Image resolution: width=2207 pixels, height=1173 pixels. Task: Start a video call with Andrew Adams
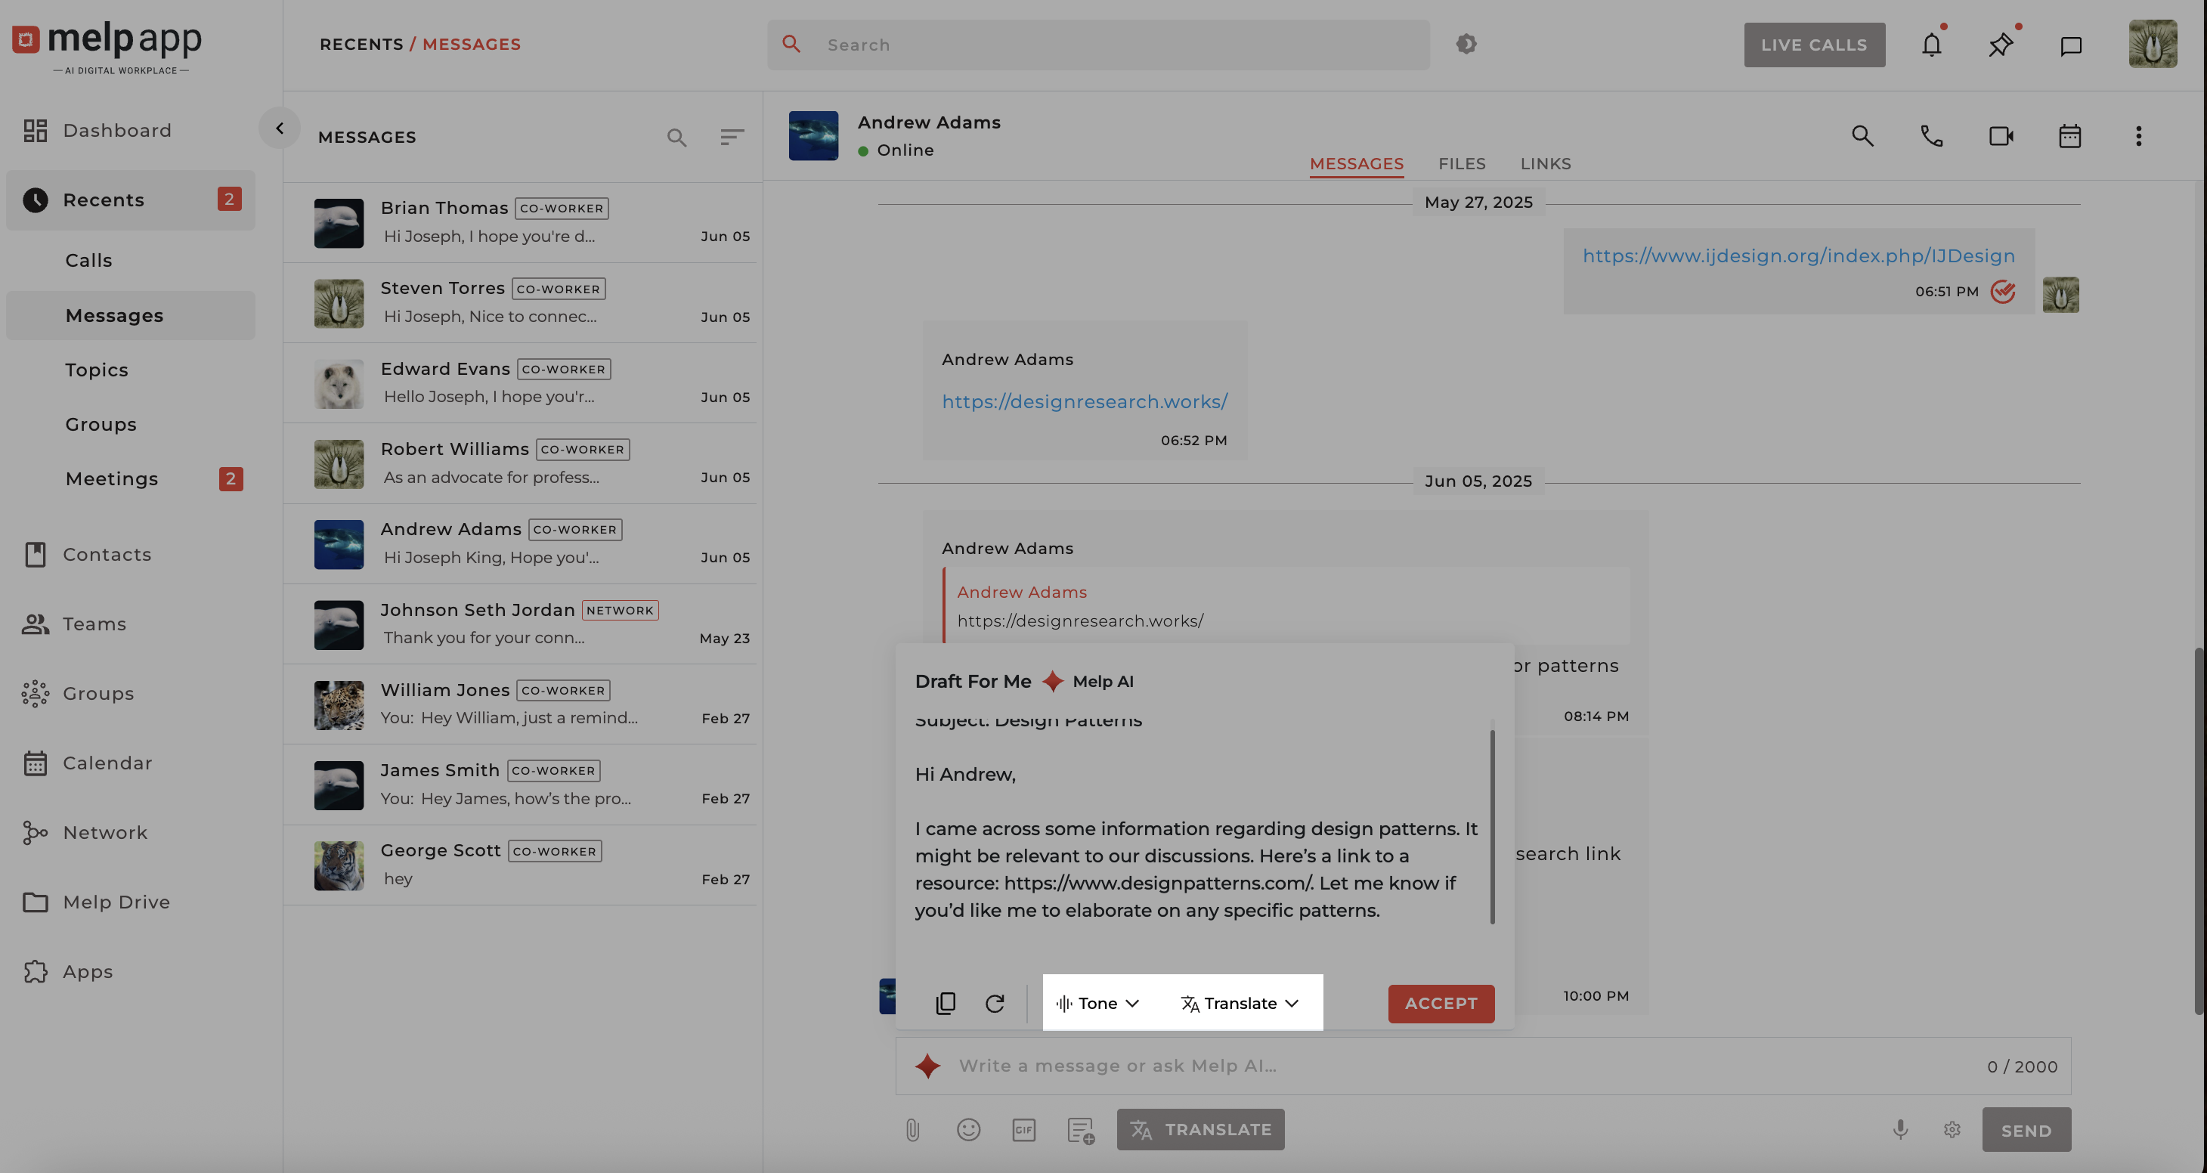pos(2001,136)
